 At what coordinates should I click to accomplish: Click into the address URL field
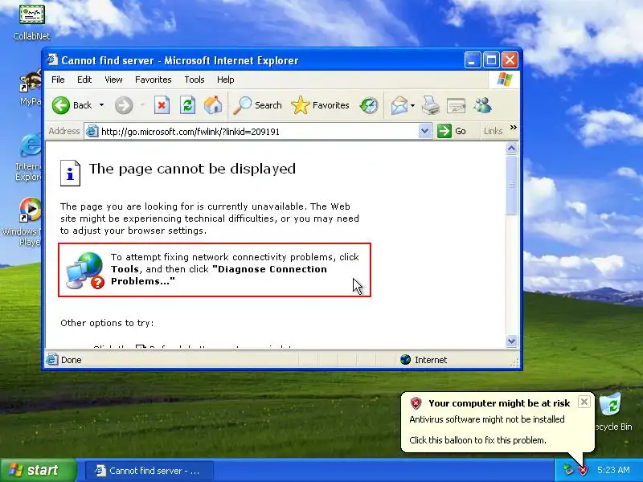tap(258, 131)
